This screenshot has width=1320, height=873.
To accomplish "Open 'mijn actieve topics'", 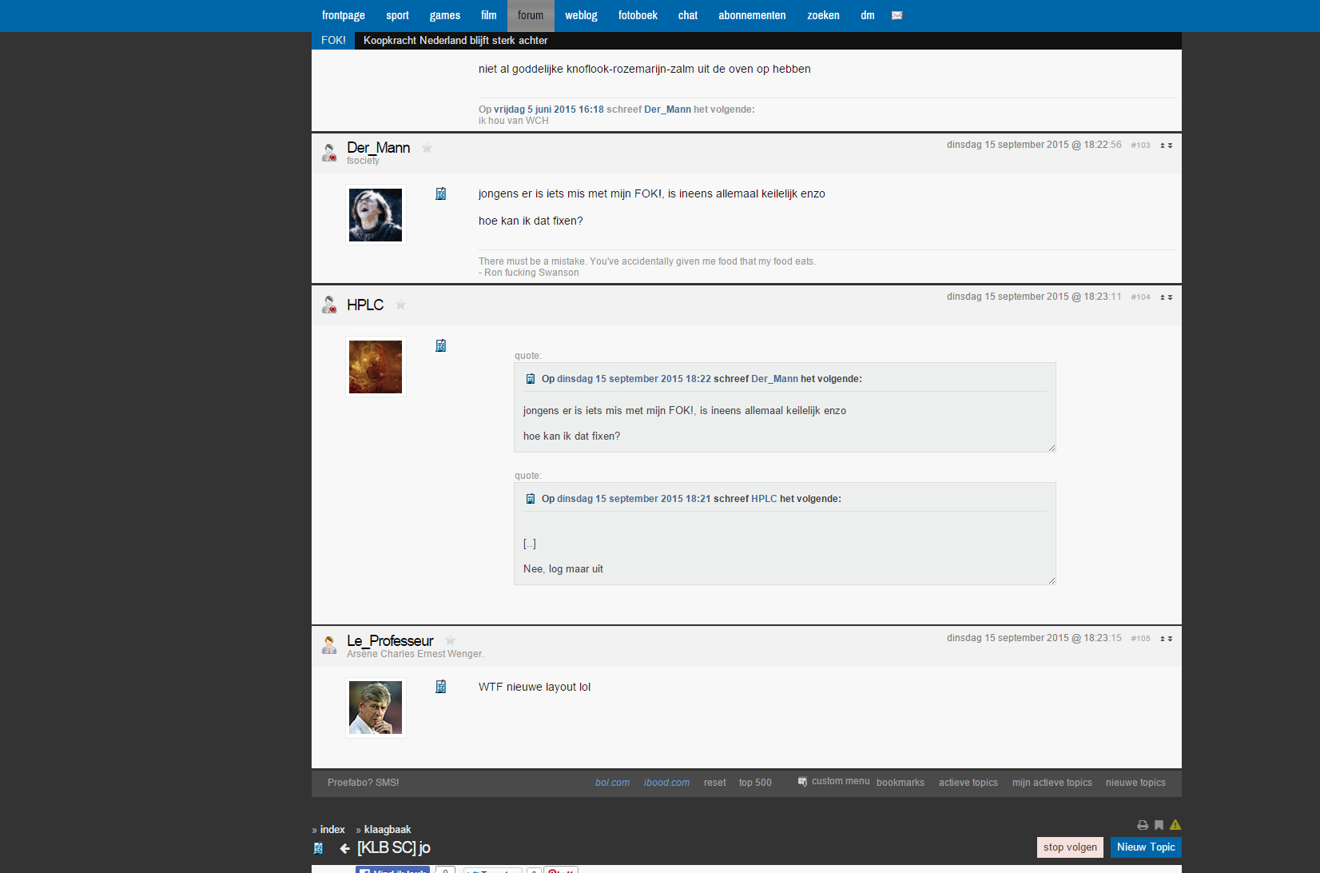I will tap(1052, 783).
